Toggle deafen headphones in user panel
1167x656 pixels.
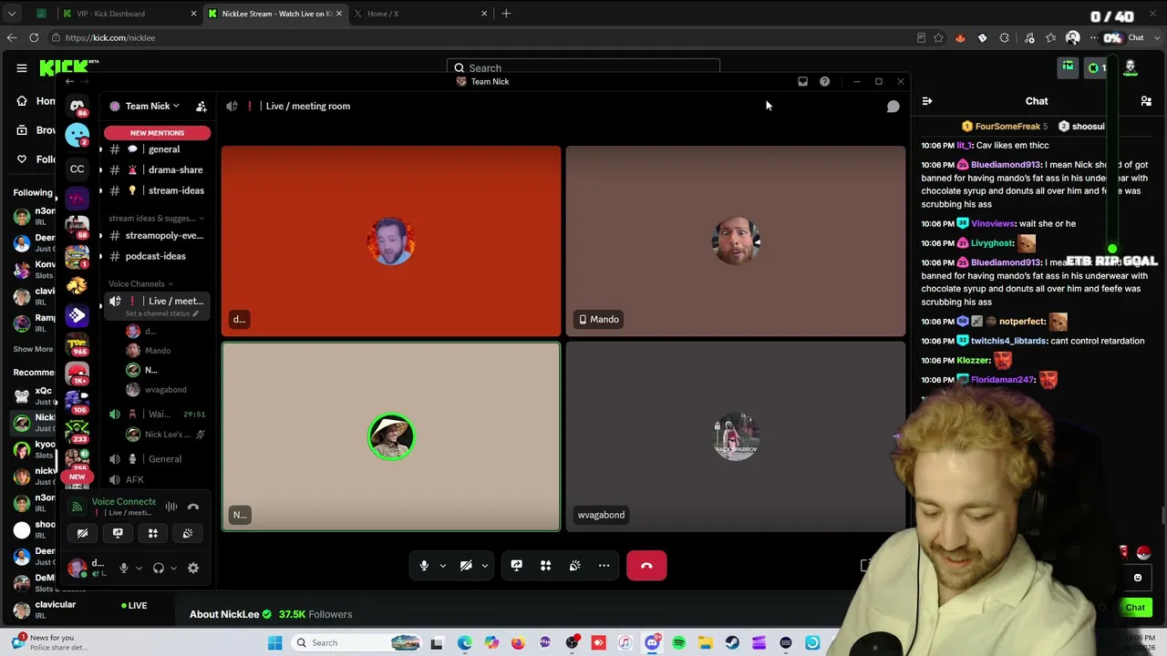click(x=159, y=568)
